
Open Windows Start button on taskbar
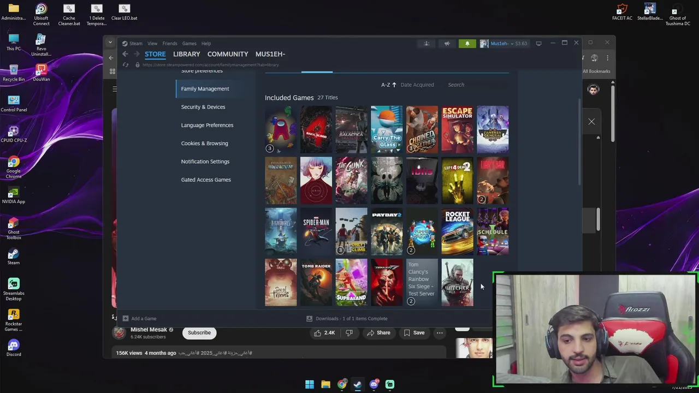(x=310, y=384)
